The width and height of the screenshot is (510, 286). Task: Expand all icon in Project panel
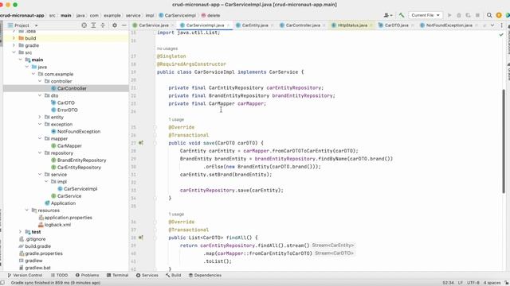[x=93, y=25]
